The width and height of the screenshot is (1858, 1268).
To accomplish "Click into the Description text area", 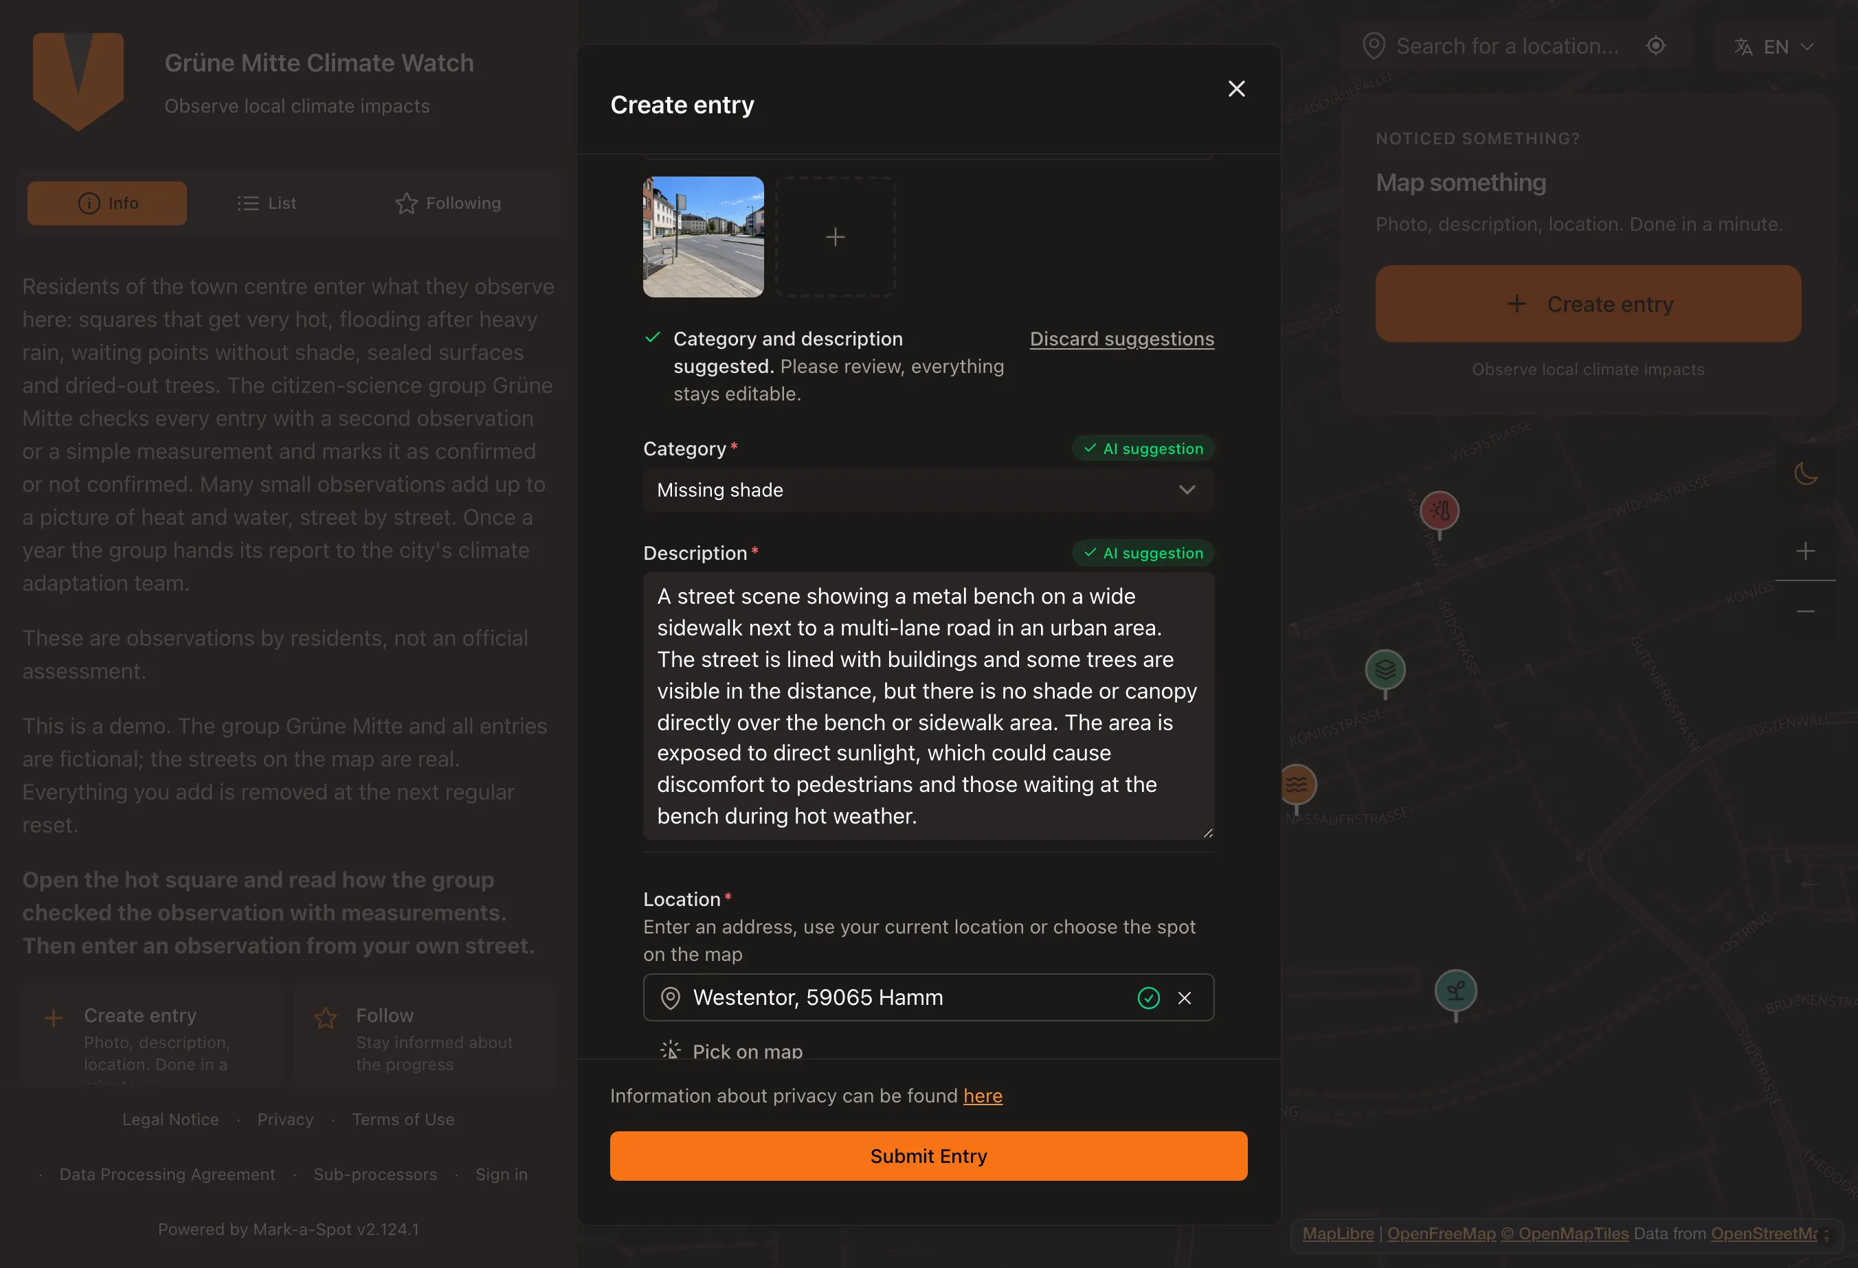I will [928, 705].
